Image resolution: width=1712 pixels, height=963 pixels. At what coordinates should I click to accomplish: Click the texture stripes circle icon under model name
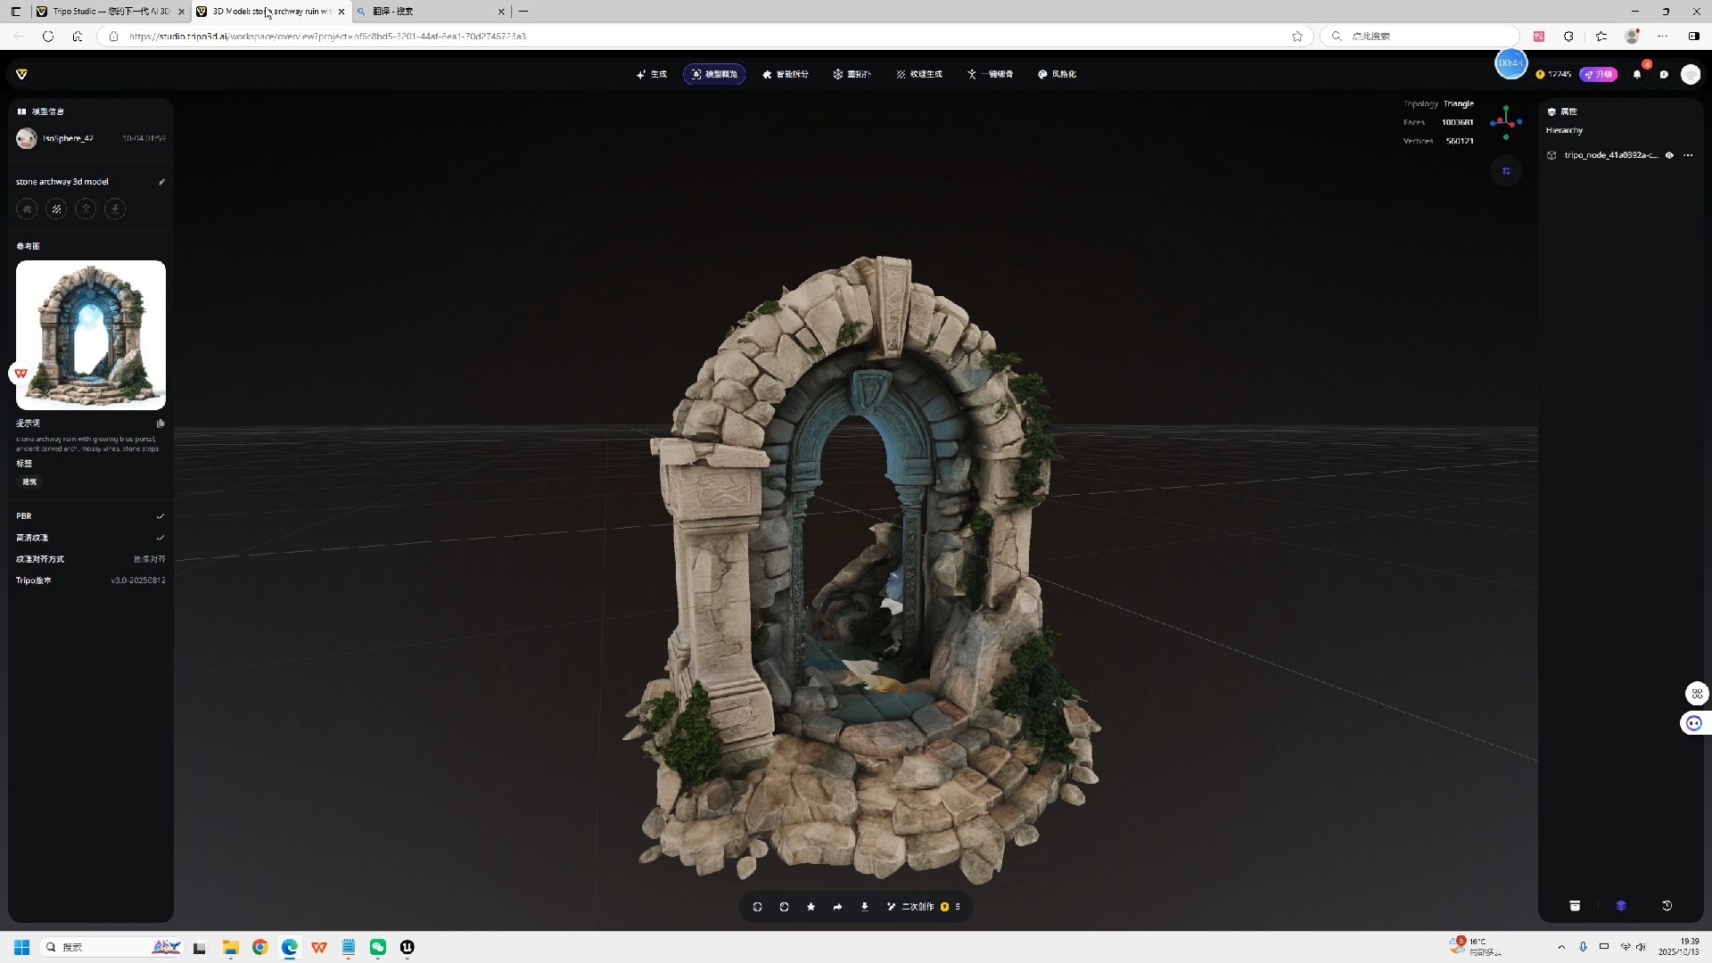pyautogui.click(x=56, y=210)
